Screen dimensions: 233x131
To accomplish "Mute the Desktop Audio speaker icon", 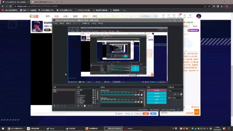I will [139, 95].
